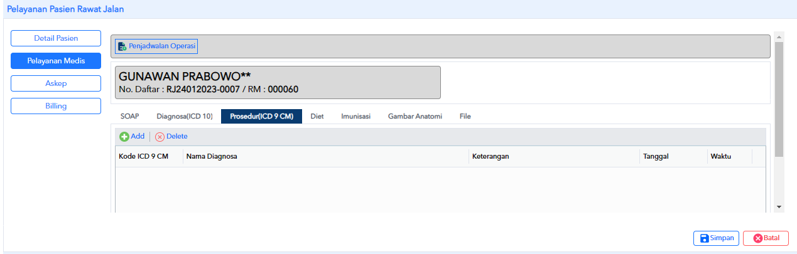Sort by Kode ICD 9 CM column header
The height and width of the screenshot is (254, 797).
(x=149, y=157)
